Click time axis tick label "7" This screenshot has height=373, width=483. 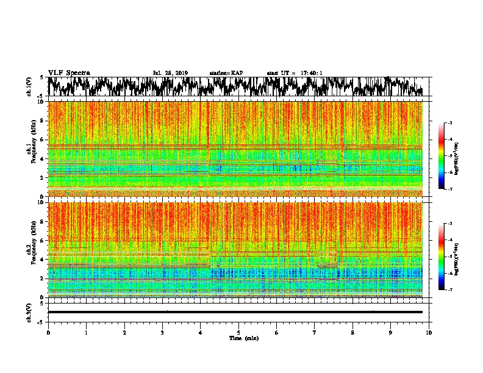point(315,333)
